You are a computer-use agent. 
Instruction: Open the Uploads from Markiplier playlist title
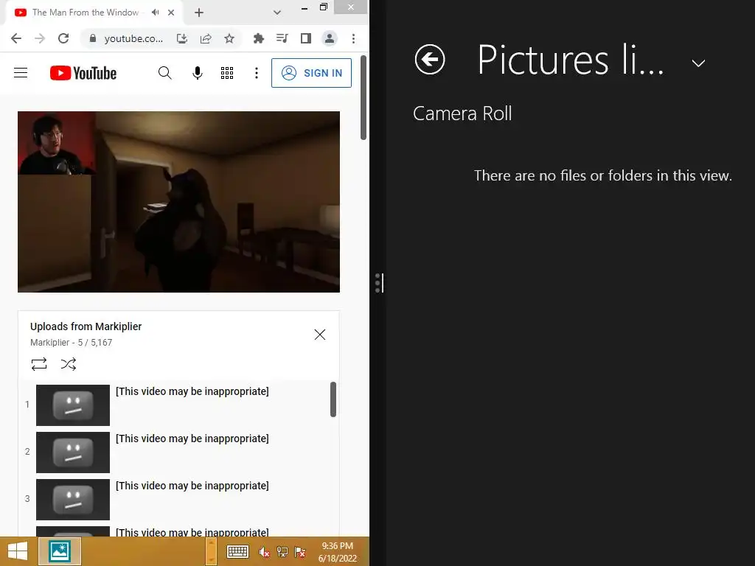point(86,326)
